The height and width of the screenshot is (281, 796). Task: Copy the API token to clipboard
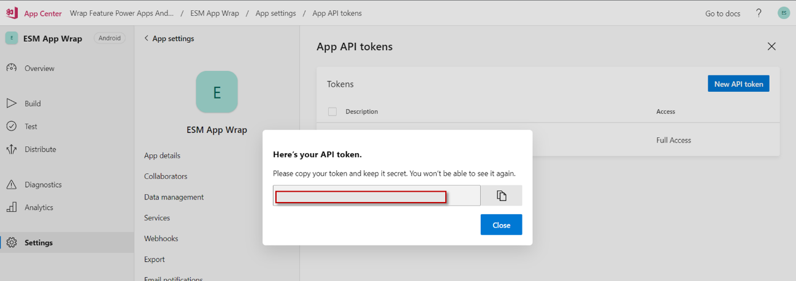(501, 195)
